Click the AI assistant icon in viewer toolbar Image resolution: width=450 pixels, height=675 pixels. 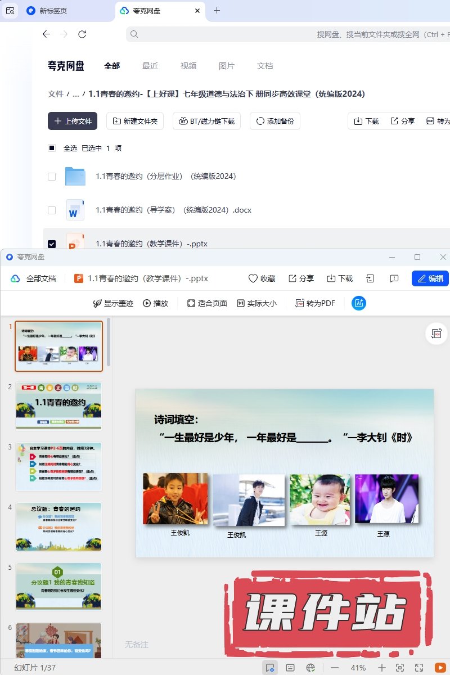point(359,303)
